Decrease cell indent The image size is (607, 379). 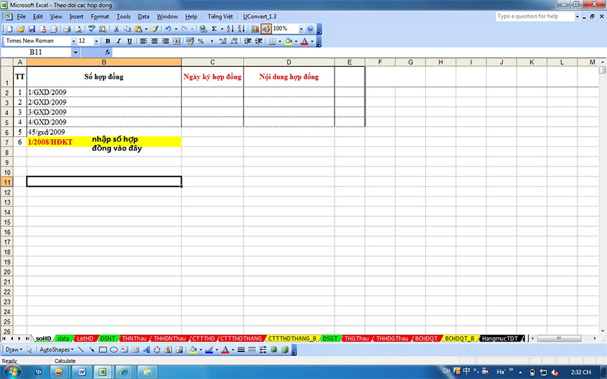pyautogui.click(x=248, y=41)
